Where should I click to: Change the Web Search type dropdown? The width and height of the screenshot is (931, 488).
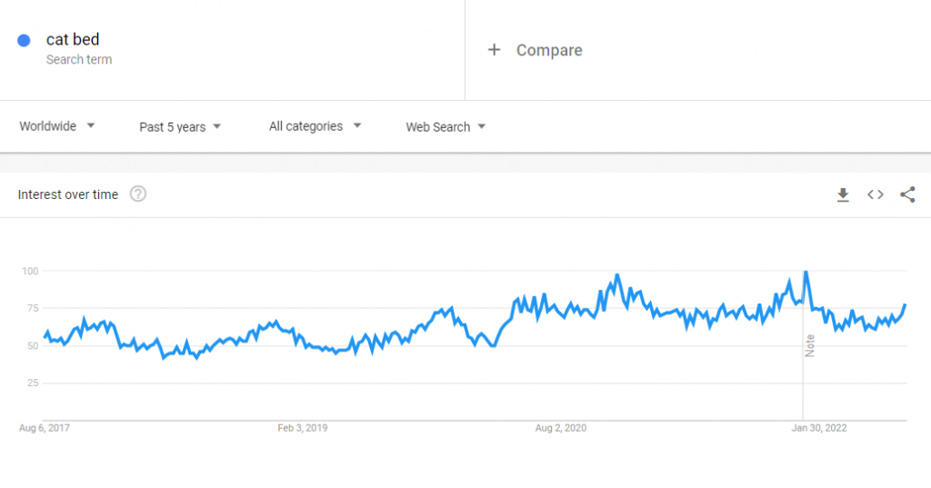tap(445, 127)
